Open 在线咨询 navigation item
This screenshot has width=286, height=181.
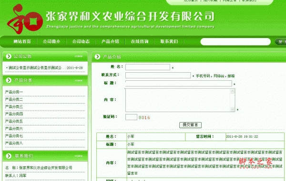click(x=140, y=41)
